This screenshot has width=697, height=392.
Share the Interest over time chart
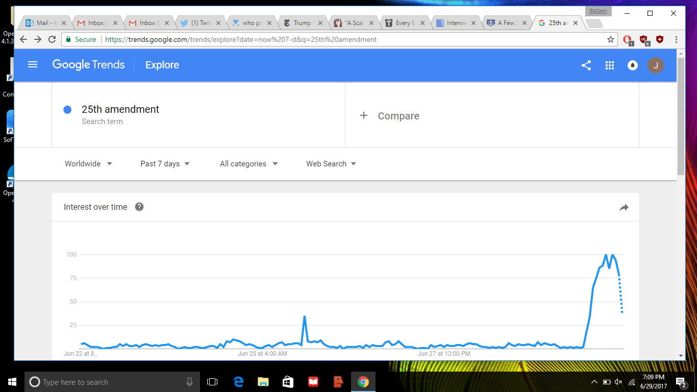[624, 207]
